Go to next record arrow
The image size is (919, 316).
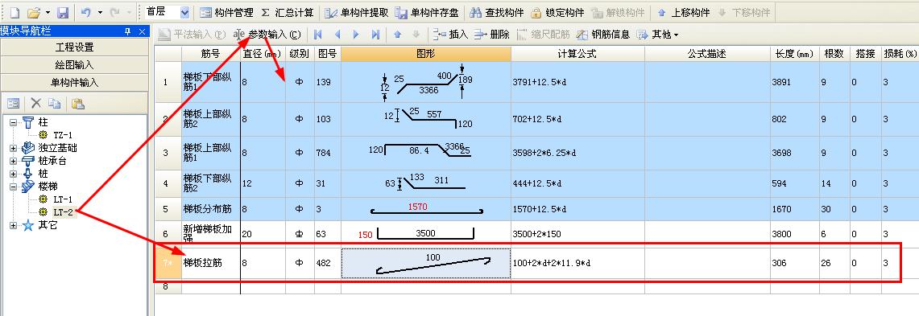coord(356,35)
